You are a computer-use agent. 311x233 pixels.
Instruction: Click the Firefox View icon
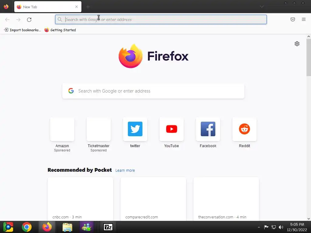coord(6,7)
